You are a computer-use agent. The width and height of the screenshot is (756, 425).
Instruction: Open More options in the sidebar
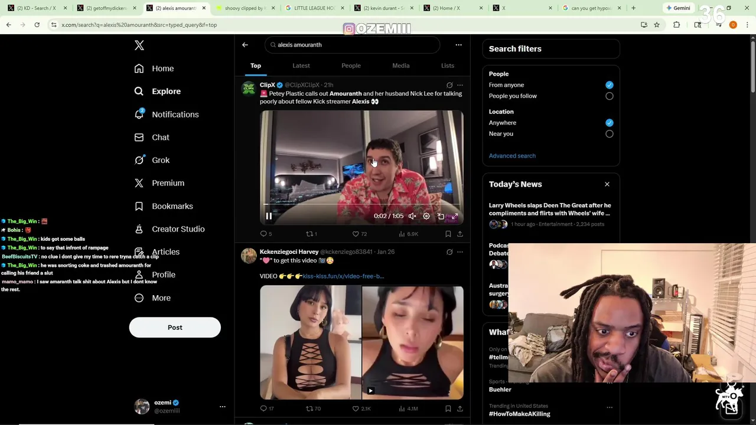point(152,298)
